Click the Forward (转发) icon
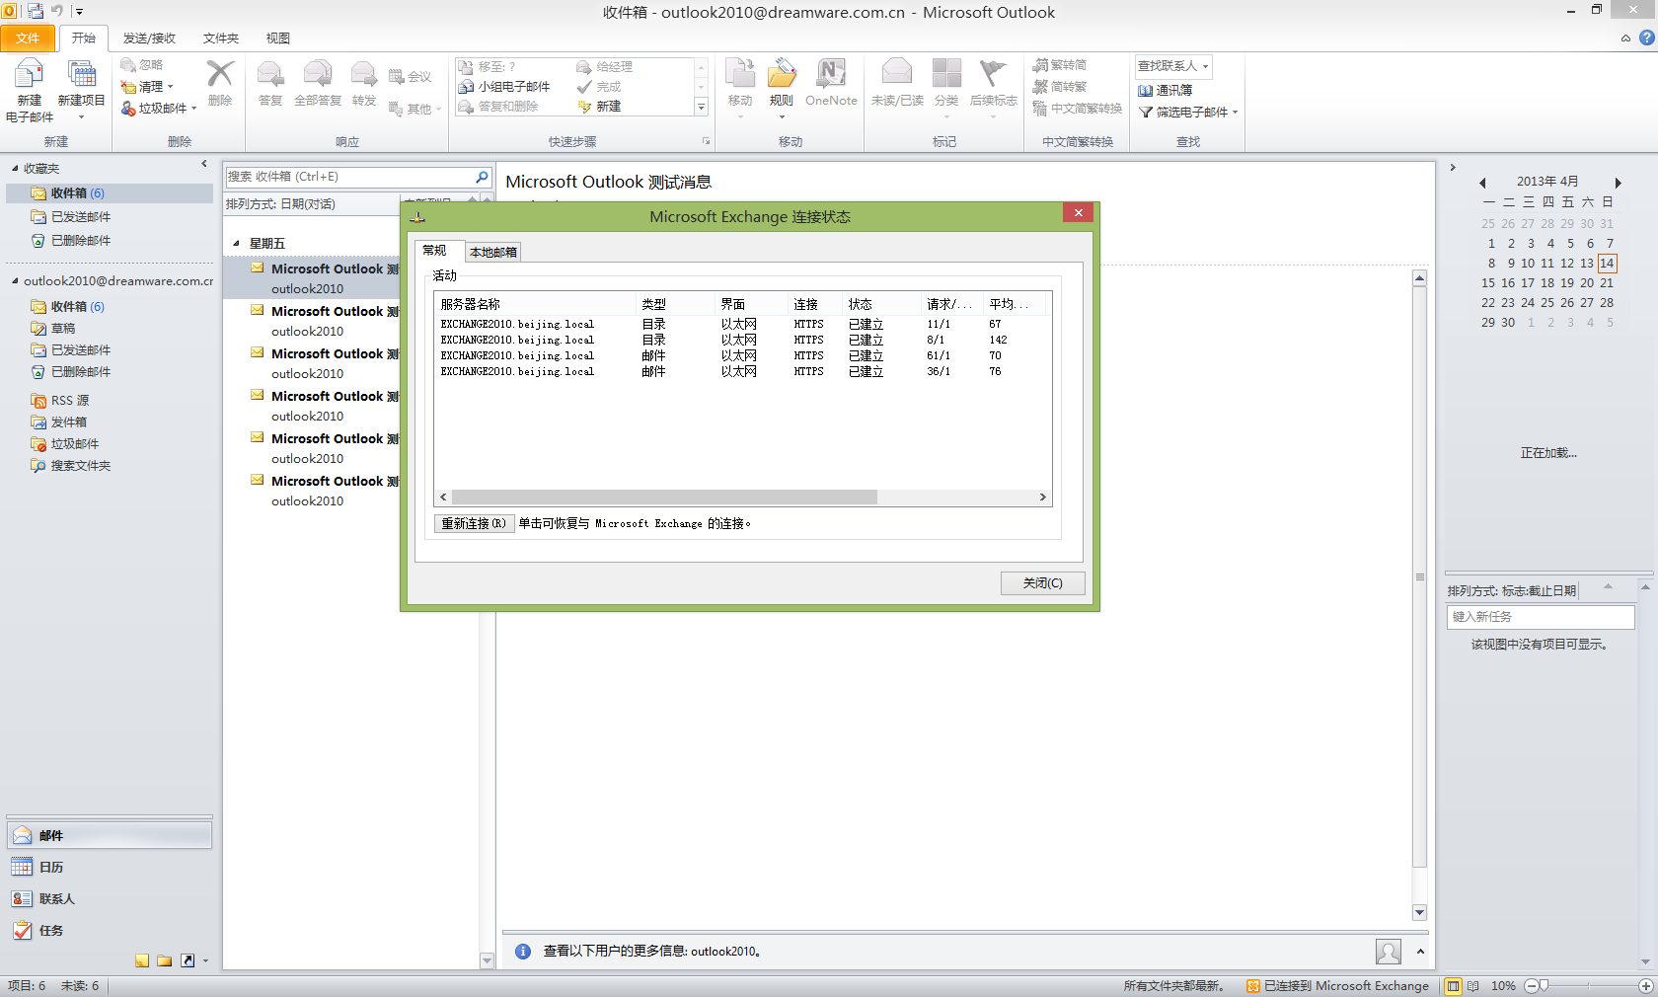The width and height of the screenshot is (1658, 997). click(363, 75)
